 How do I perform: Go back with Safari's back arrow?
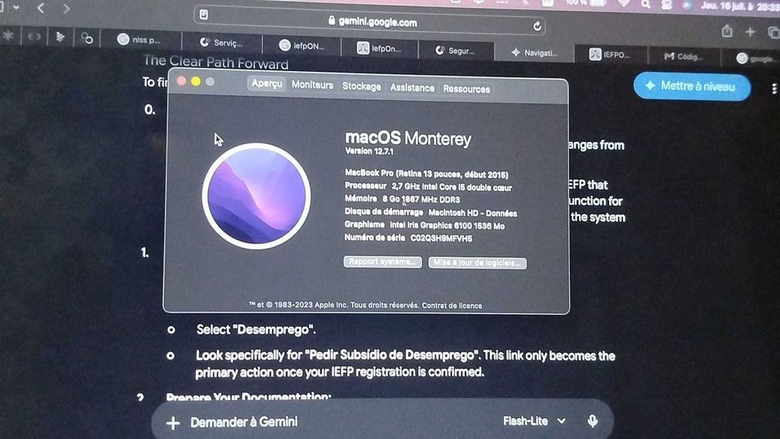(41, 8)
